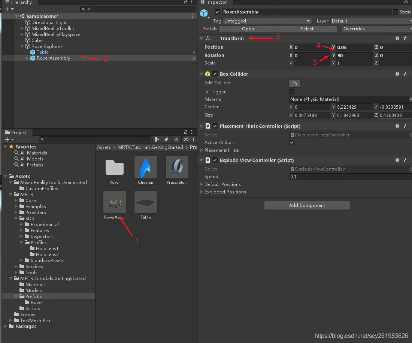Collapse the RoverExplorer hierarchy node
The width and height of the screenshot is (412, 343).
(22, 46)
